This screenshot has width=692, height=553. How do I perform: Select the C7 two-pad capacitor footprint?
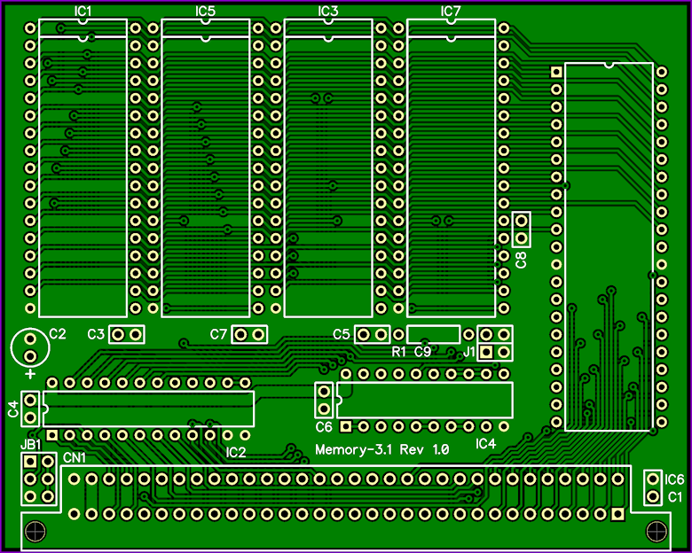249,335
